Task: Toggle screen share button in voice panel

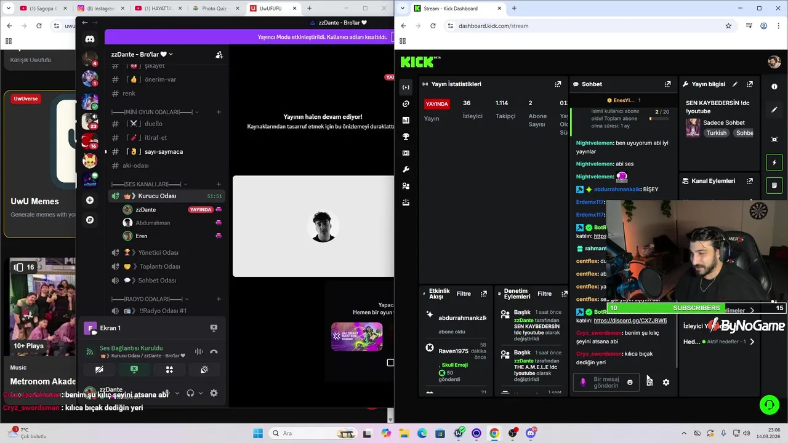Action: tap(134, 369)
